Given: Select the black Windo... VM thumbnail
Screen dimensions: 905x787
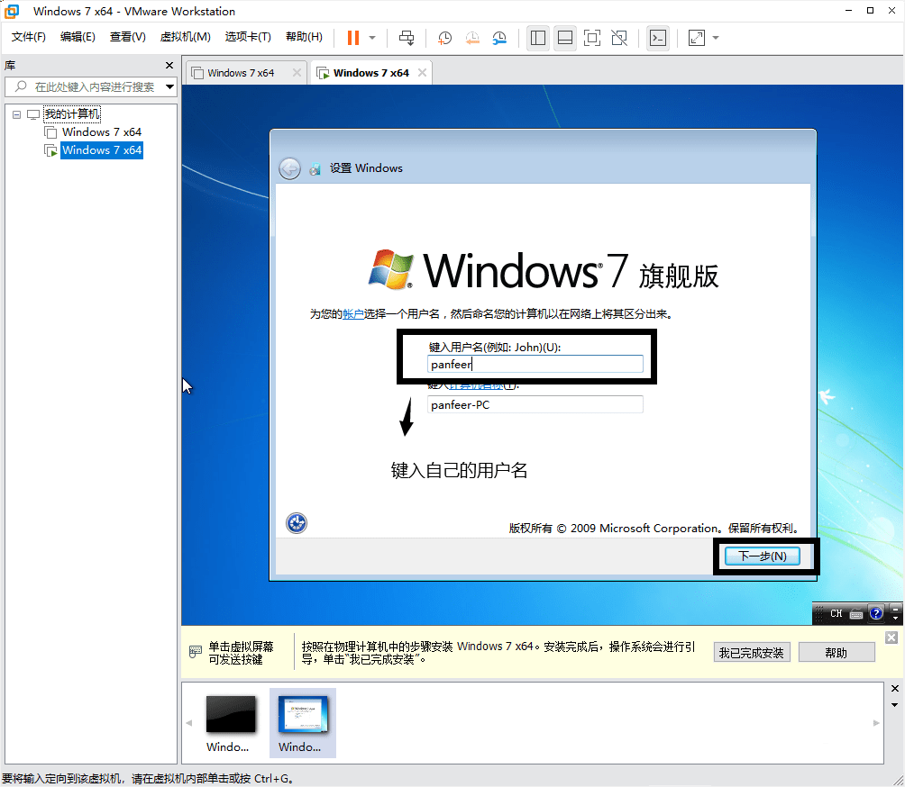Looking at the screenshot, I should click(230, 723).
